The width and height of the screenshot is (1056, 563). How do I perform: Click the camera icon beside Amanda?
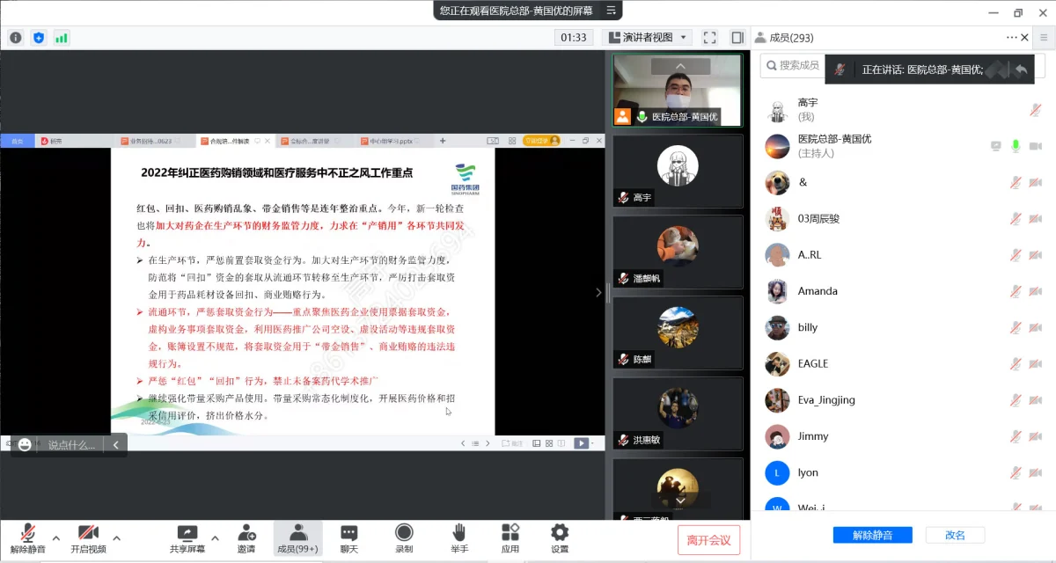click(x=1036, y=291)
